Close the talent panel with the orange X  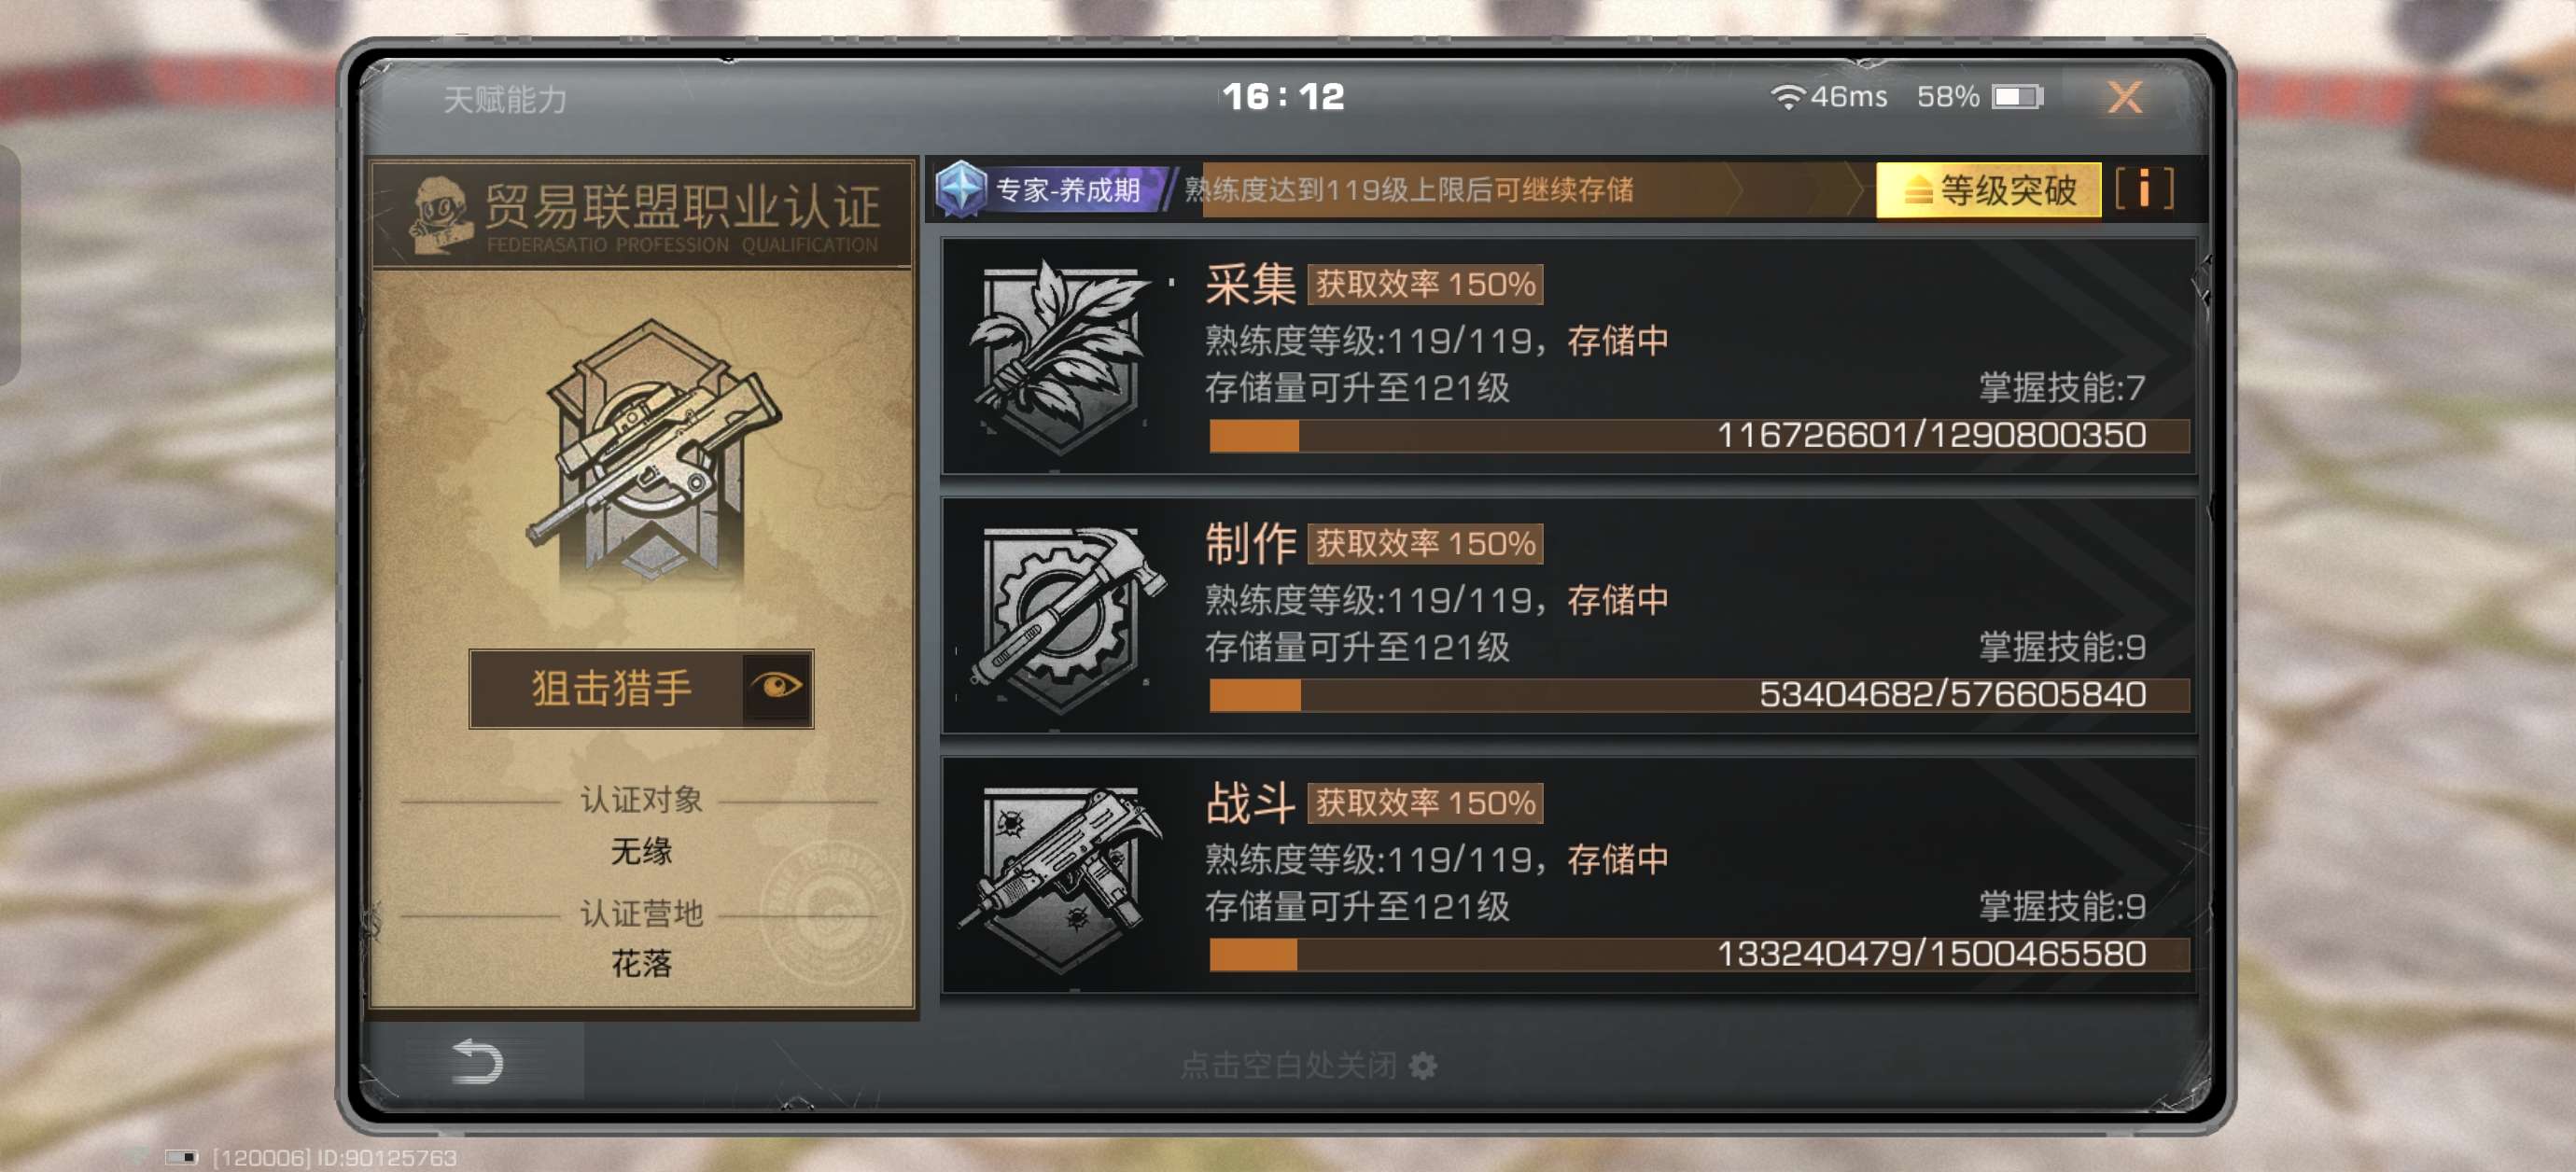[x=2124, y=97]
